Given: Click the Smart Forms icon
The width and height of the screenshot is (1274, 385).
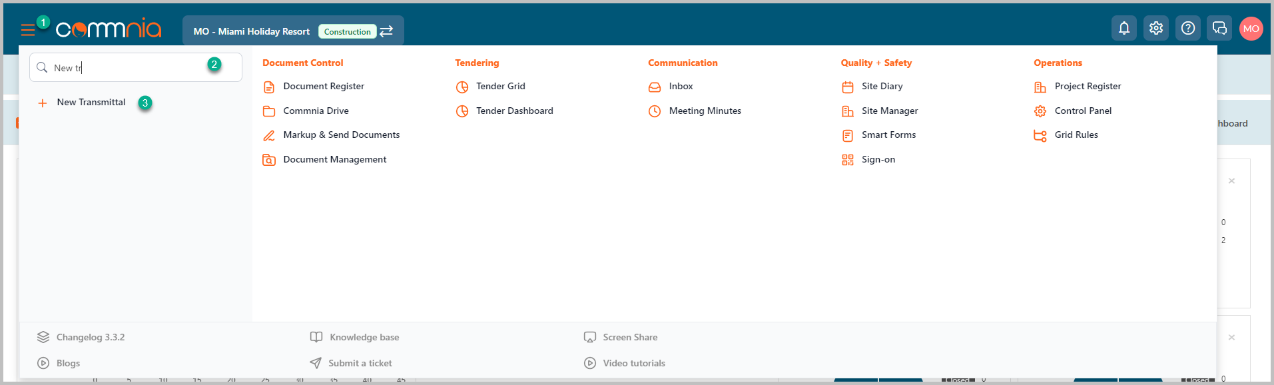Looking at the screenshot, I should point(848,136).
